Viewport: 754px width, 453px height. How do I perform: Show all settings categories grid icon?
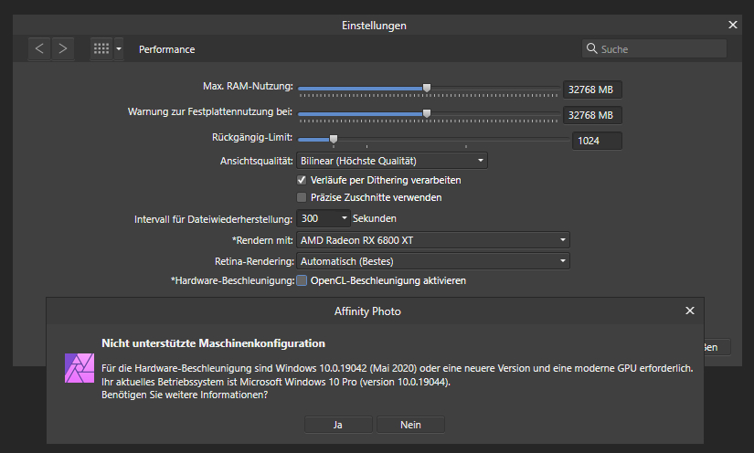tap(101, 48)
